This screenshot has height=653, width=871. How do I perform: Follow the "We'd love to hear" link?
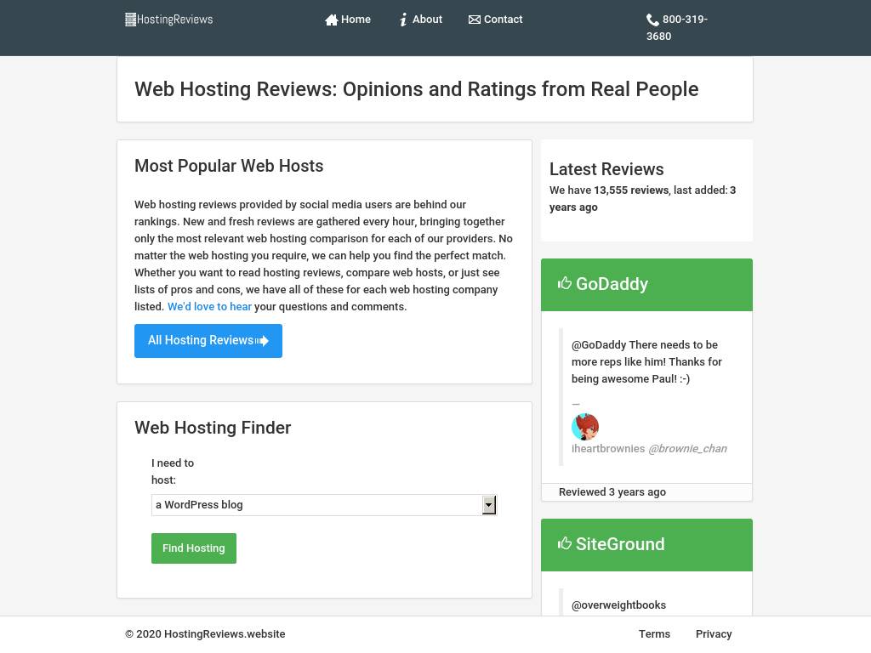(x=209, y=307)
